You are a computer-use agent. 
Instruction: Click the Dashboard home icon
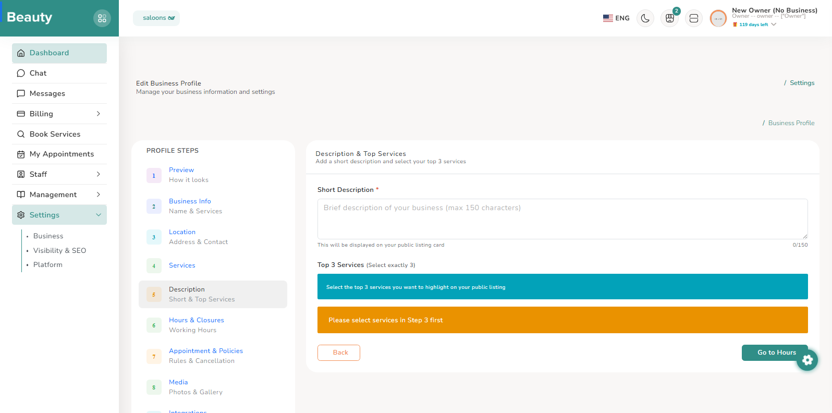pos(21,53)
